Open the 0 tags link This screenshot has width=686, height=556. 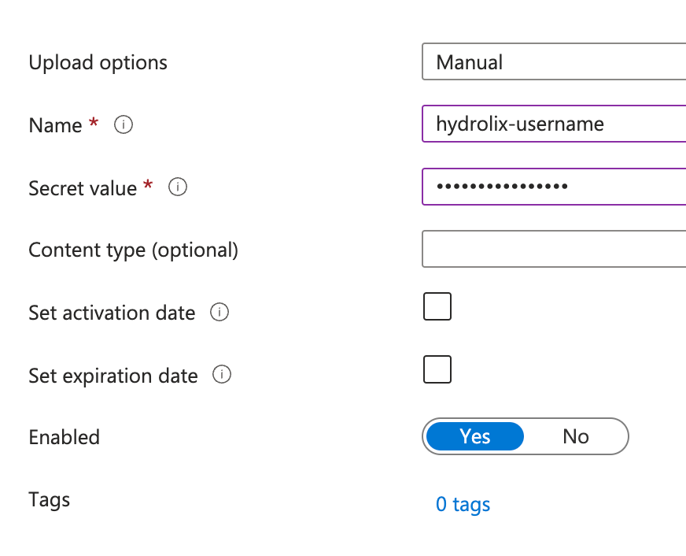tap(463, 504)
